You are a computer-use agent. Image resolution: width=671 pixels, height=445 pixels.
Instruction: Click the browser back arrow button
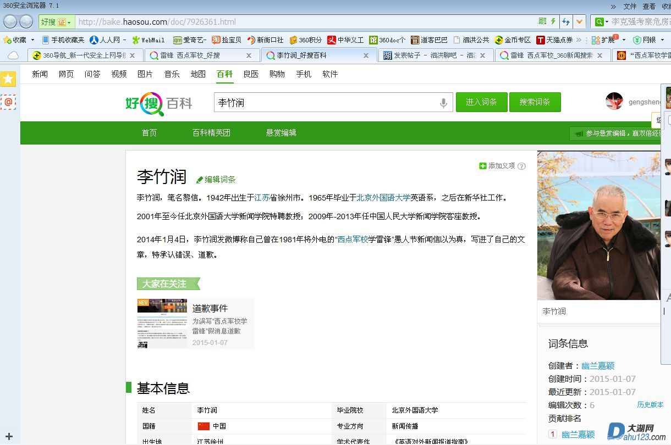(10, 21)
